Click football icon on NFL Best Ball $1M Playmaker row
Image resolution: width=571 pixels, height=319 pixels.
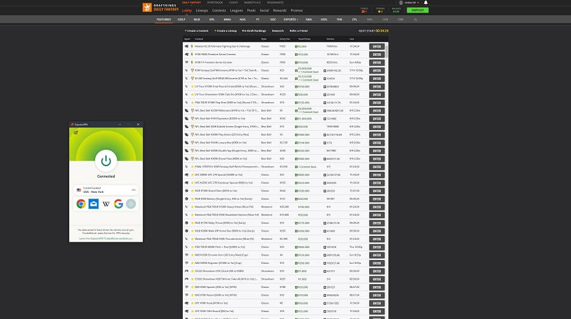[187, 119]
